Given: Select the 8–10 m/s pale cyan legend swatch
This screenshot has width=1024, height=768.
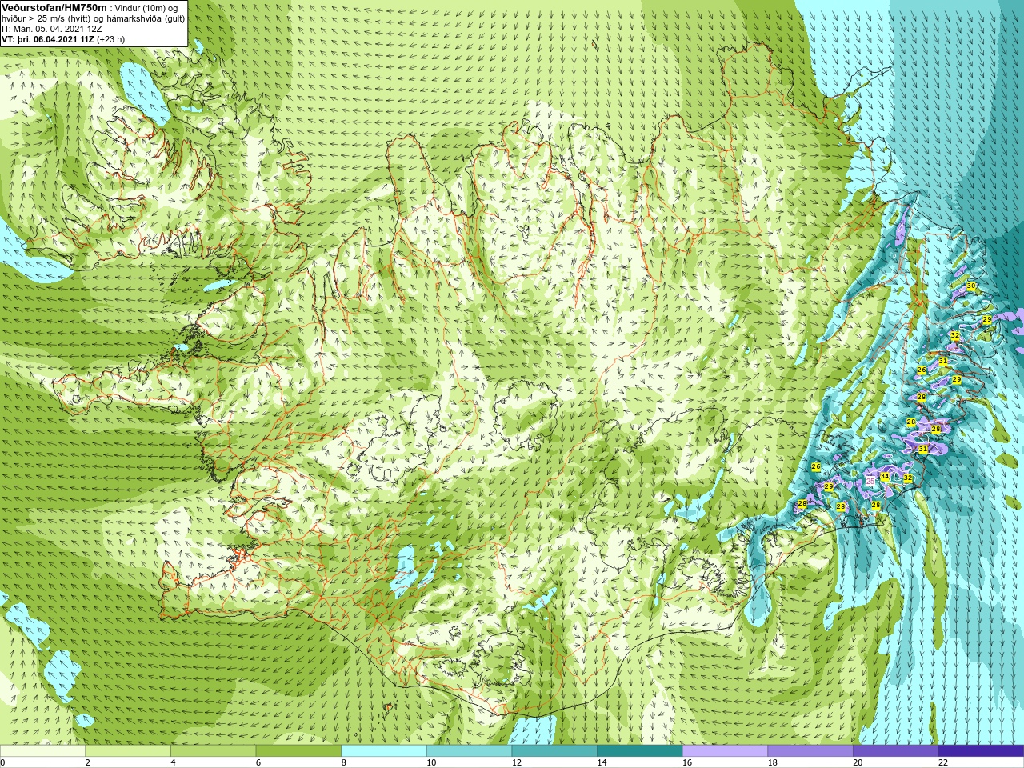Looking at the screenshot, I should (x=384, y=751).
